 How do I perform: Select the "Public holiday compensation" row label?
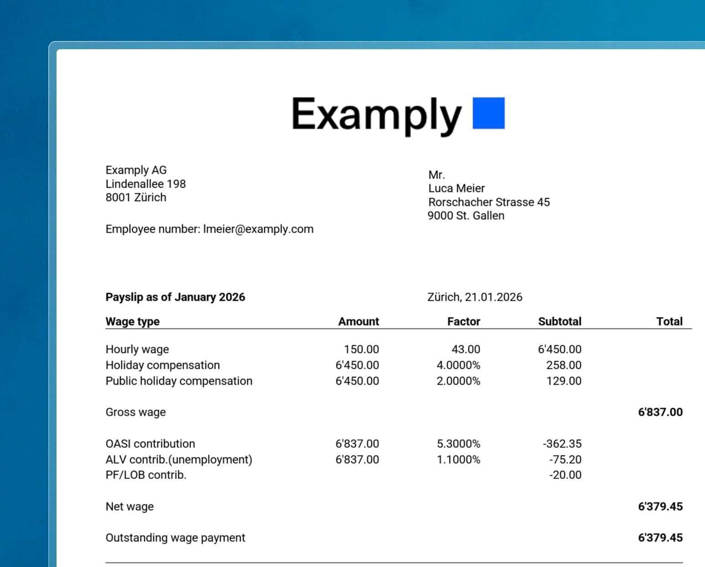179,381
